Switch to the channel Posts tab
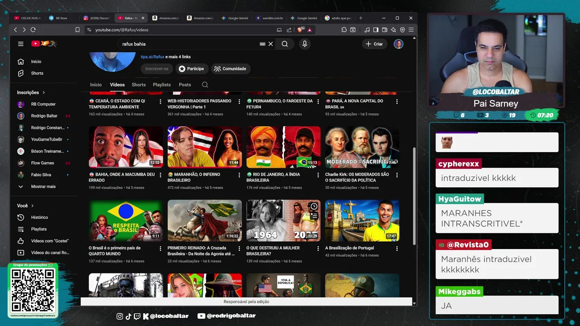The height and width of the screenshot is (326, 580). point(185,85)
